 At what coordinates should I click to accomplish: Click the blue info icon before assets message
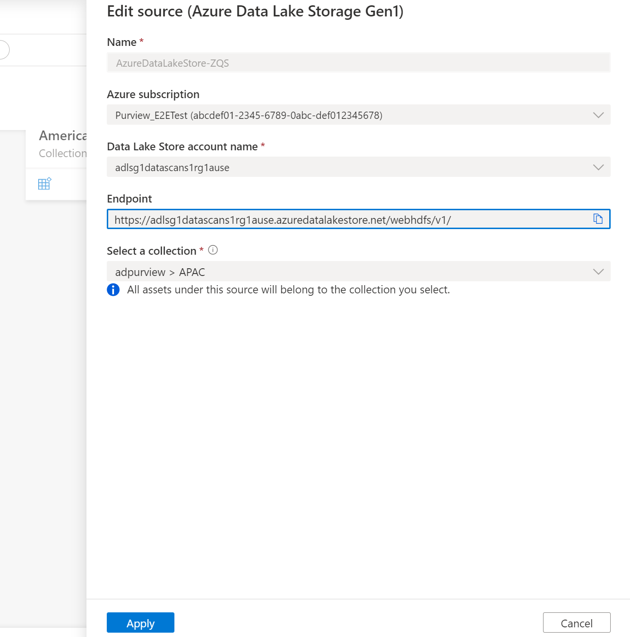coord(113,290)
